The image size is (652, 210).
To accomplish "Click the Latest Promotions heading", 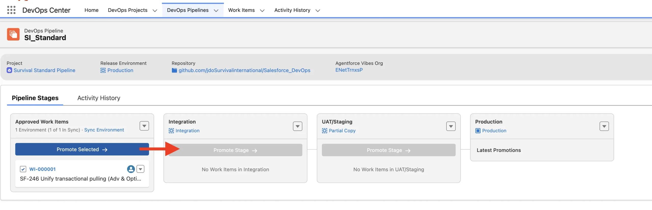I will point(499,150).
